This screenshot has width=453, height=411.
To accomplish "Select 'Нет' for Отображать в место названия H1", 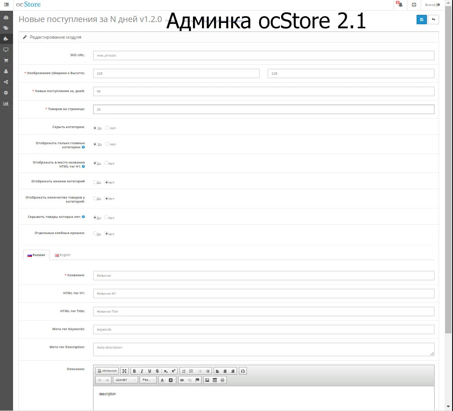I will point(106,163).
